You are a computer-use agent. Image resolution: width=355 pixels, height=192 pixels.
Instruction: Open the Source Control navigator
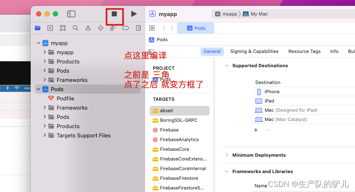(x=50, y=28)
